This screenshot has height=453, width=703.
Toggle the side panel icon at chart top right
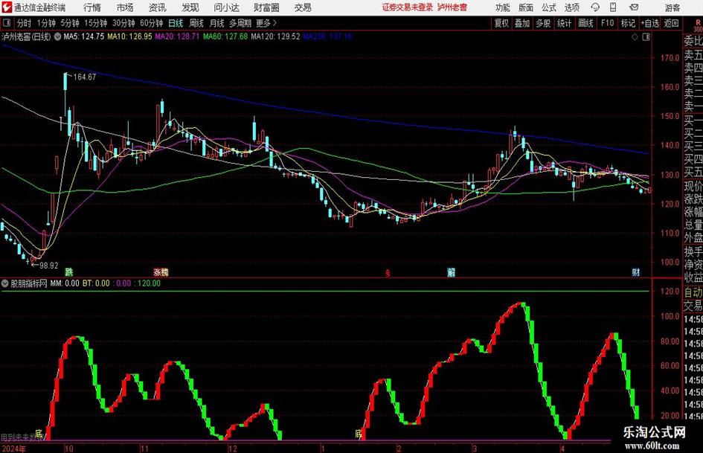click(x=646, y=37)
